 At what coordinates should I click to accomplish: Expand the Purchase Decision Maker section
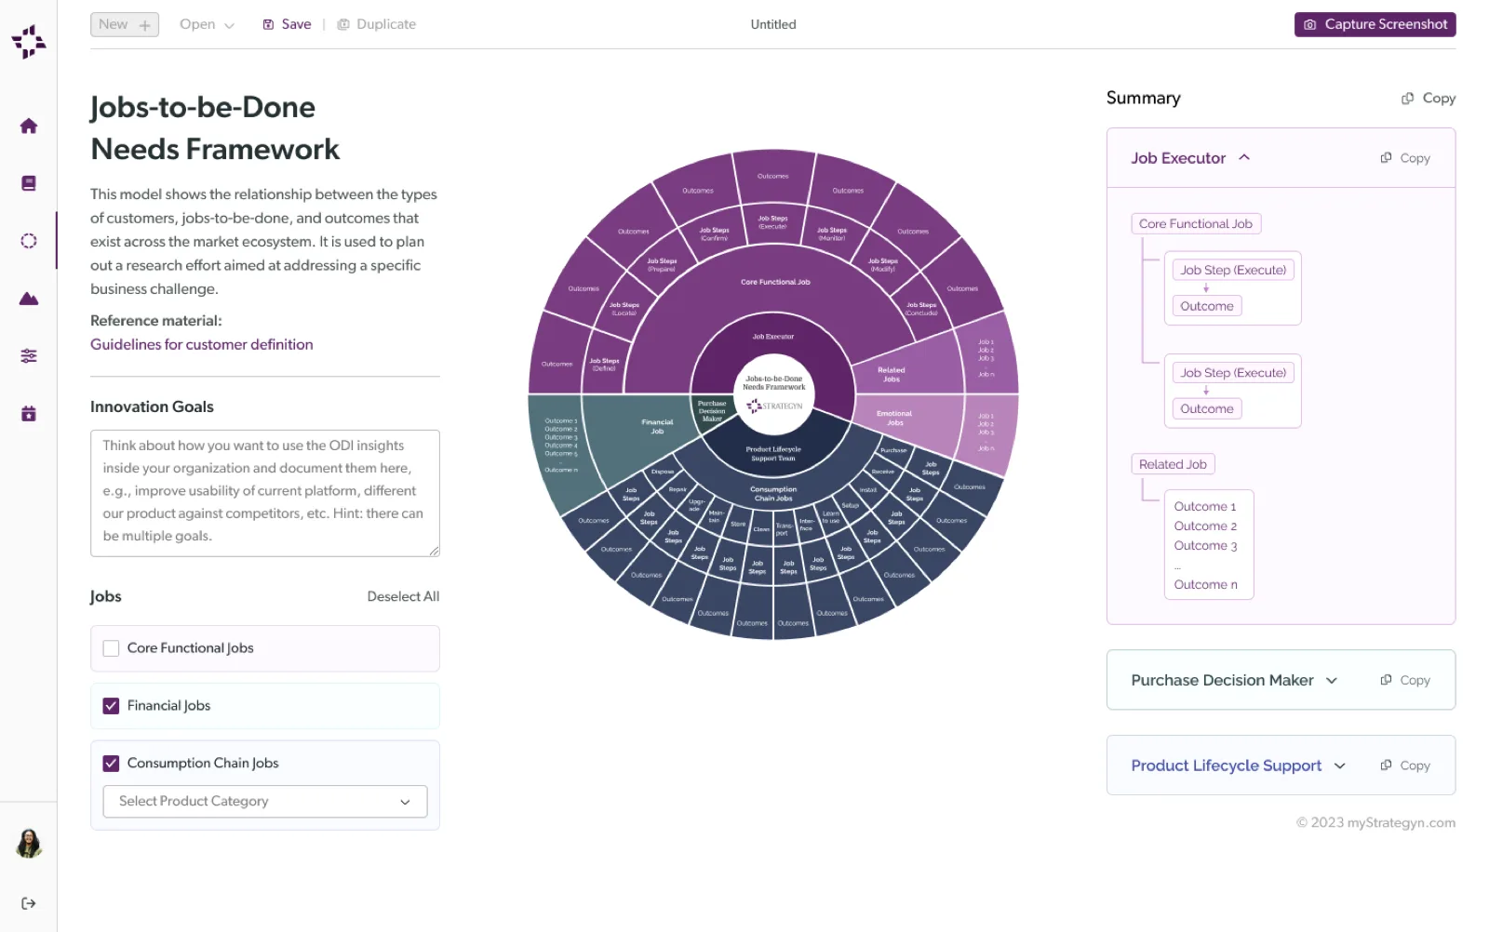1332,681
